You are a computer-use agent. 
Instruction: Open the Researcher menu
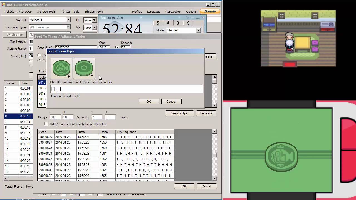tap(173, 12)
